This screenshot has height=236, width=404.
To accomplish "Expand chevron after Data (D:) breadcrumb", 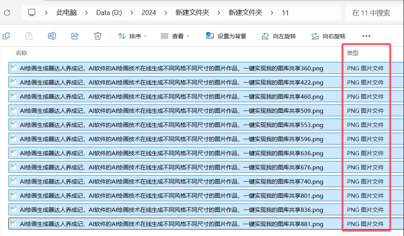I will click(132, 13).
